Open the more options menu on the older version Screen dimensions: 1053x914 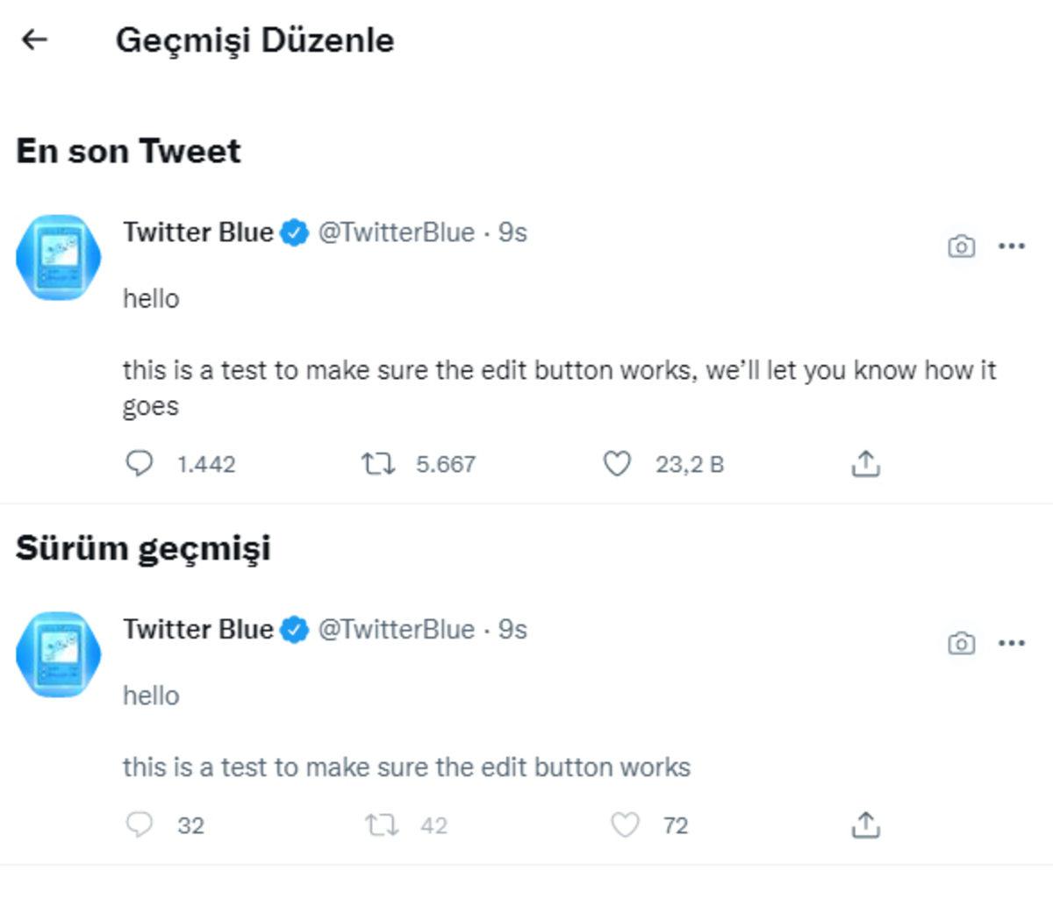pos(1013,643)
